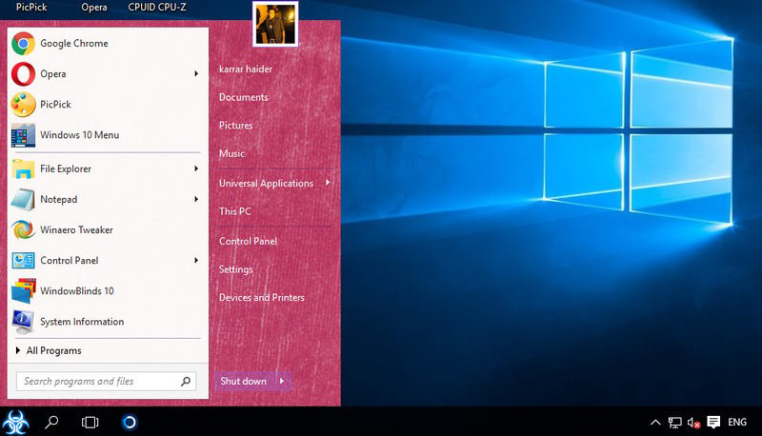Launch Winaero Tweaker icon
Viewport: 762px width, 436px height.
point(23,230)
